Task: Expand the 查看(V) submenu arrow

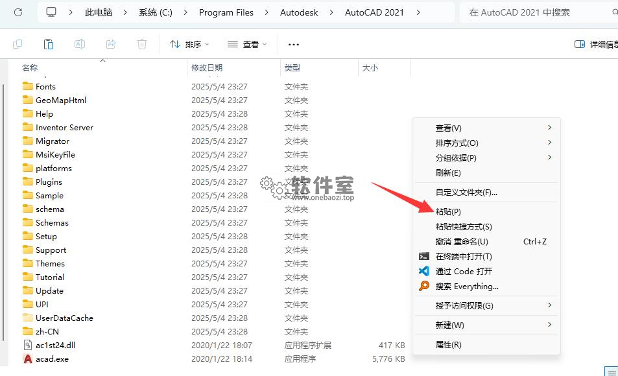Action: tap(549, 128)
